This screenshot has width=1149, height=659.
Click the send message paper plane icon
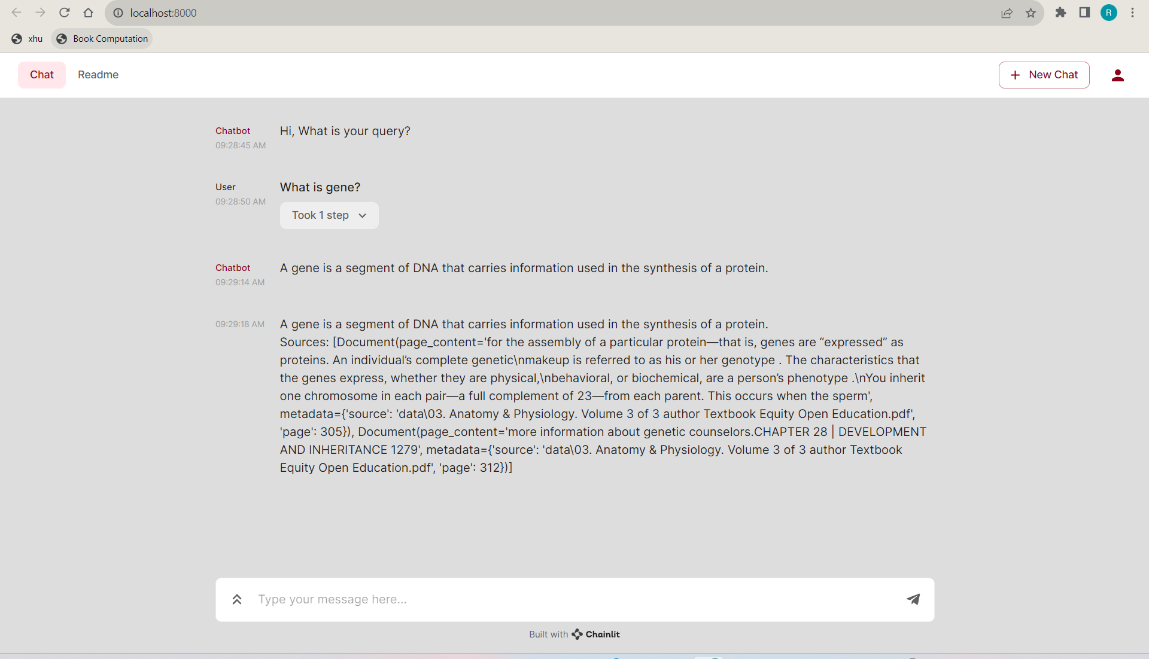click(x=913, y=599)
